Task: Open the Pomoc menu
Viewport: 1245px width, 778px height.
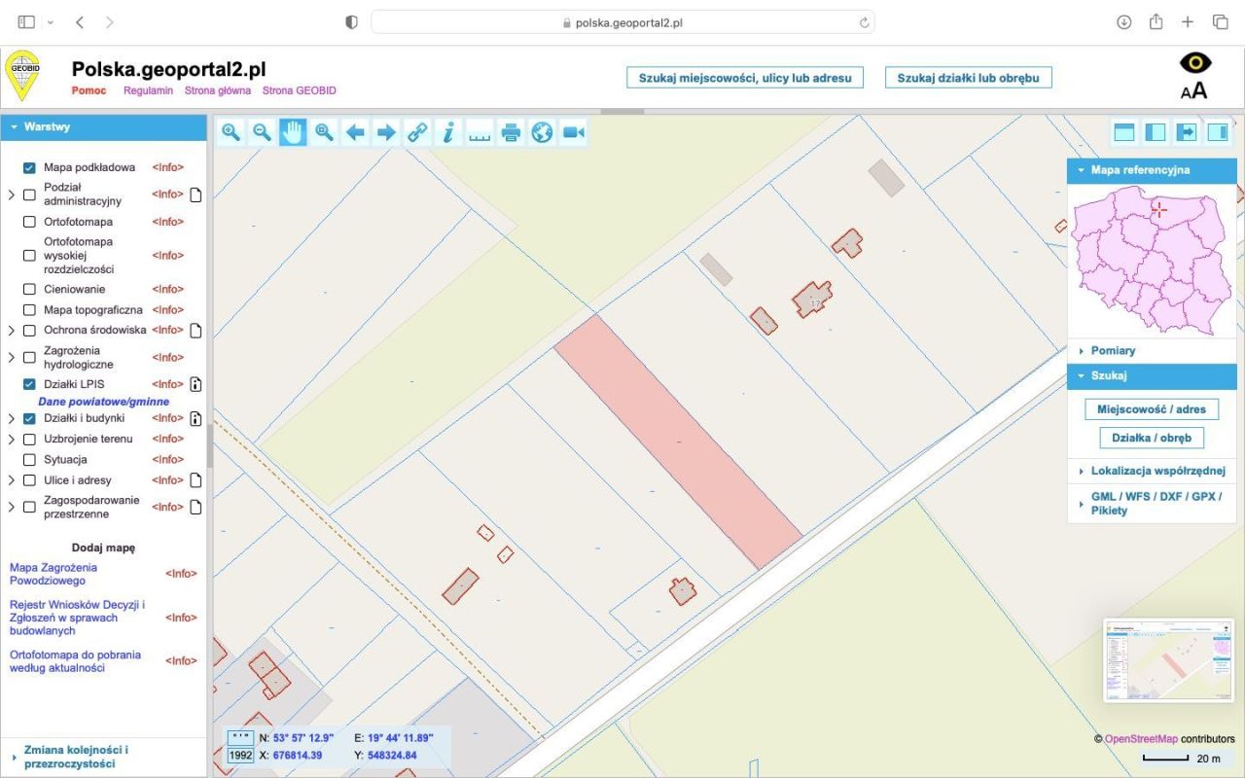Action: pos(89,89)
